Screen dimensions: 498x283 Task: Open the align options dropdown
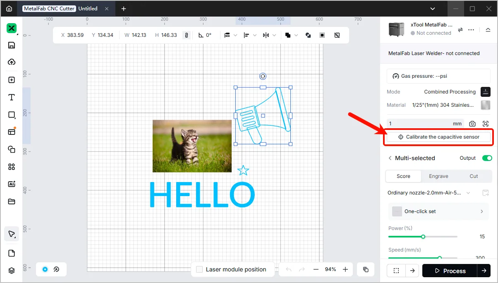coord(250,35)
